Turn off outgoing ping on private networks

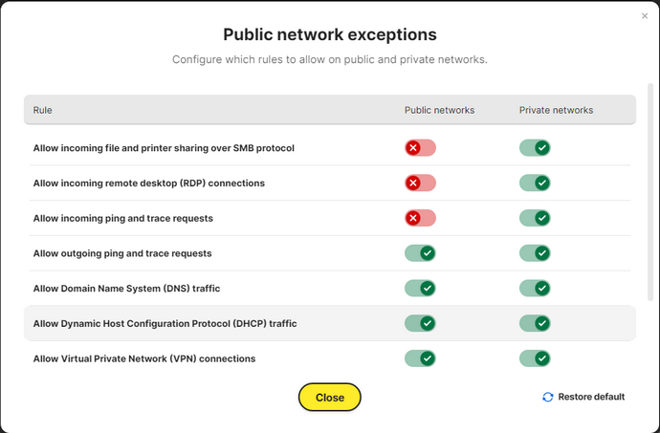[x=535, y=253]
